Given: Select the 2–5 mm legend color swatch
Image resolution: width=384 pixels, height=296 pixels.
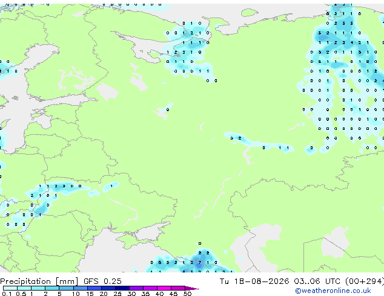Looking at the screenshot, I should [x=52, y=288].
